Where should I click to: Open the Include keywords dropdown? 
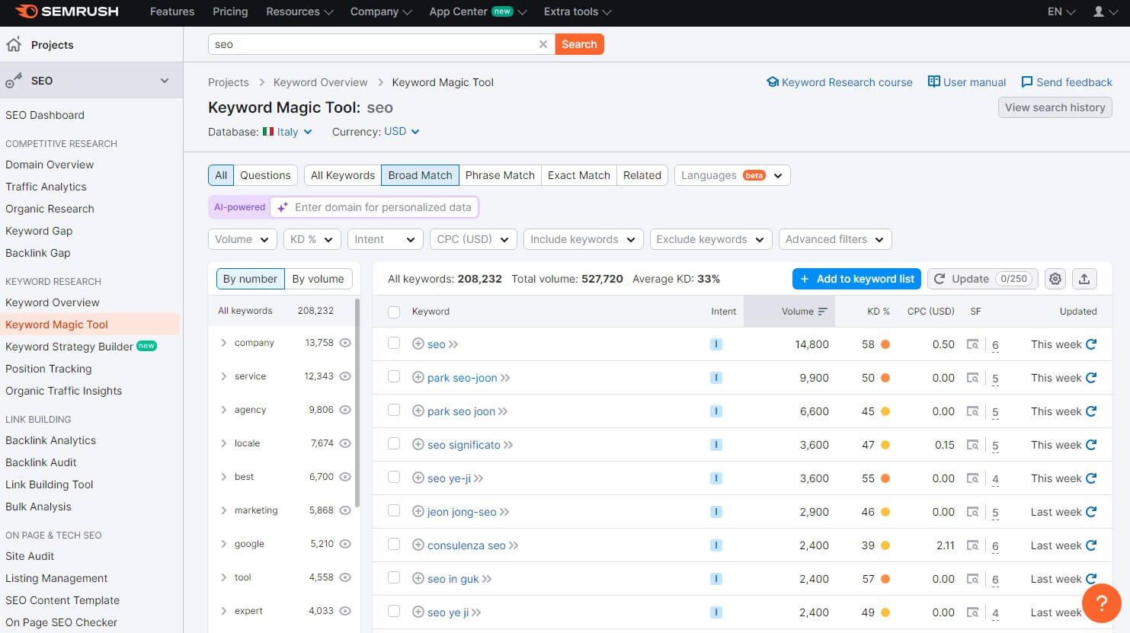583,239
